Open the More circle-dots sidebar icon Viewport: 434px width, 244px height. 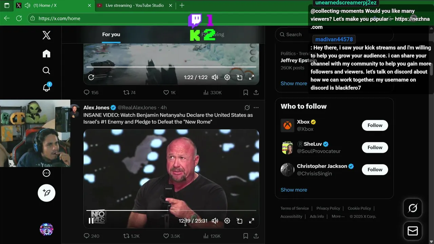tap(46, 173)
